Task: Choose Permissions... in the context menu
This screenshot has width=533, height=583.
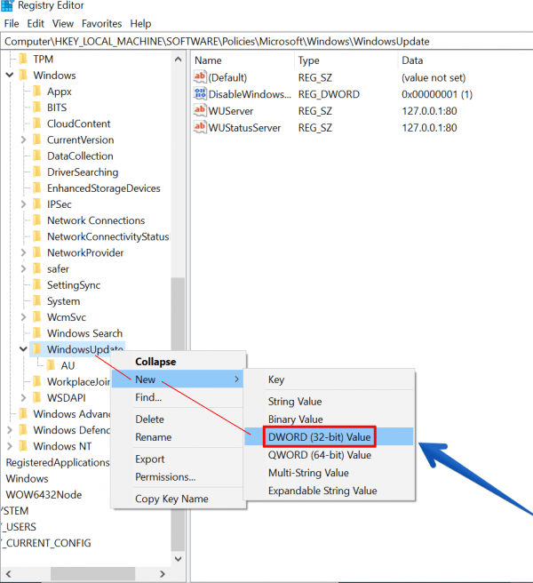Action: click(179, 477)
